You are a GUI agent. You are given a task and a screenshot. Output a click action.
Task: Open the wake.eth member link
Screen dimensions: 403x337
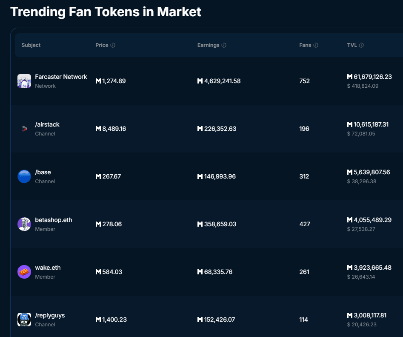(x=48, y=268)
